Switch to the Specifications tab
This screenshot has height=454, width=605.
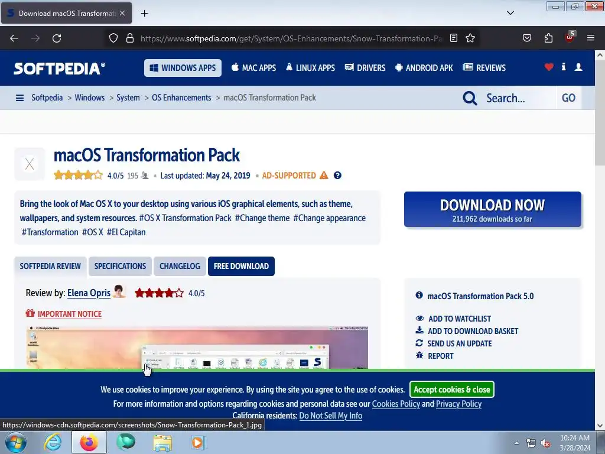coord(120,266)
